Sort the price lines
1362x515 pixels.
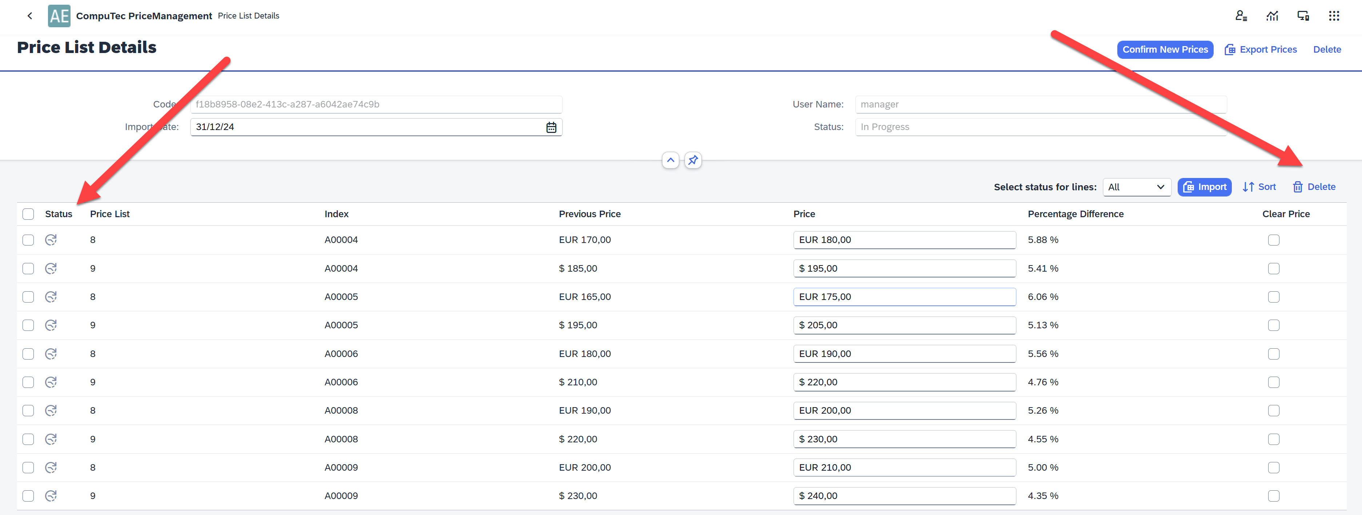point(1259,187)
